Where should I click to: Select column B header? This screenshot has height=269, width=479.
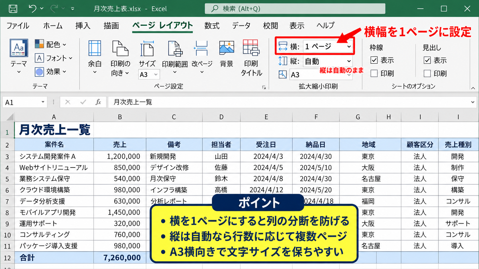click(x=120, y=117)
